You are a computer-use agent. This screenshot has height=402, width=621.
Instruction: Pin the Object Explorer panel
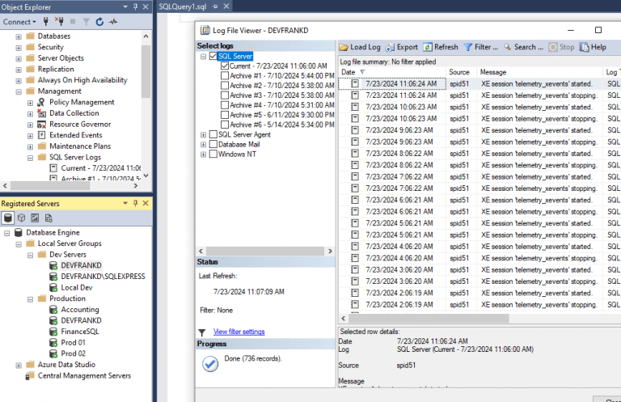click(x=136, y=6)
